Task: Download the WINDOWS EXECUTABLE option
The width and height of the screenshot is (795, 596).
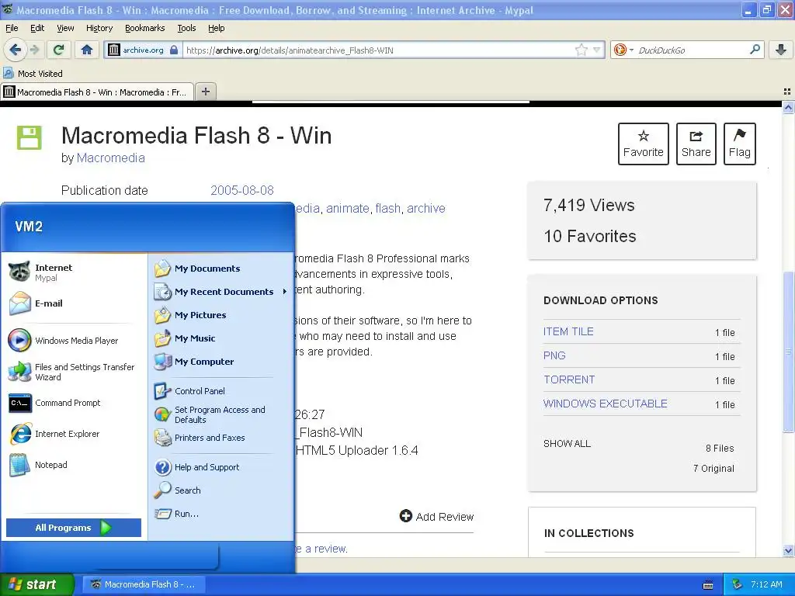Action: tap(606, 404)
